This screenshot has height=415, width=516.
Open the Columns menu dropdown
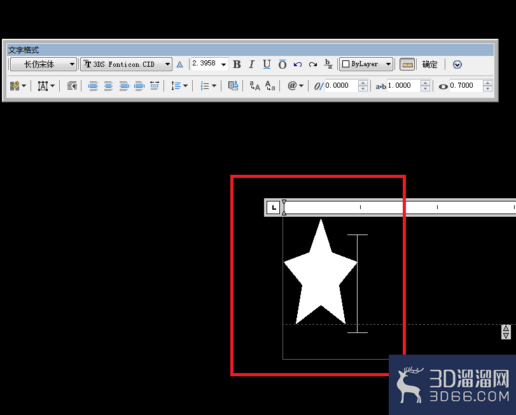click(x=18, y=86)
